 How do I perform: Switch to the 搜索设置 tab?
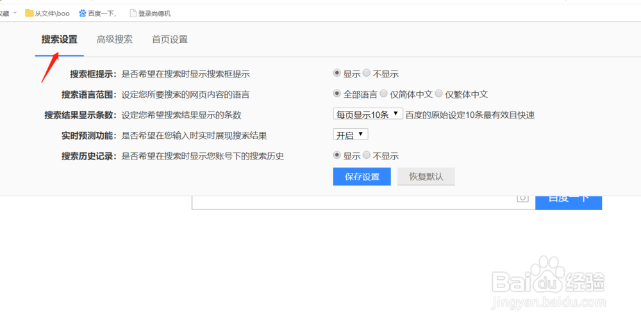pos(59,40)
